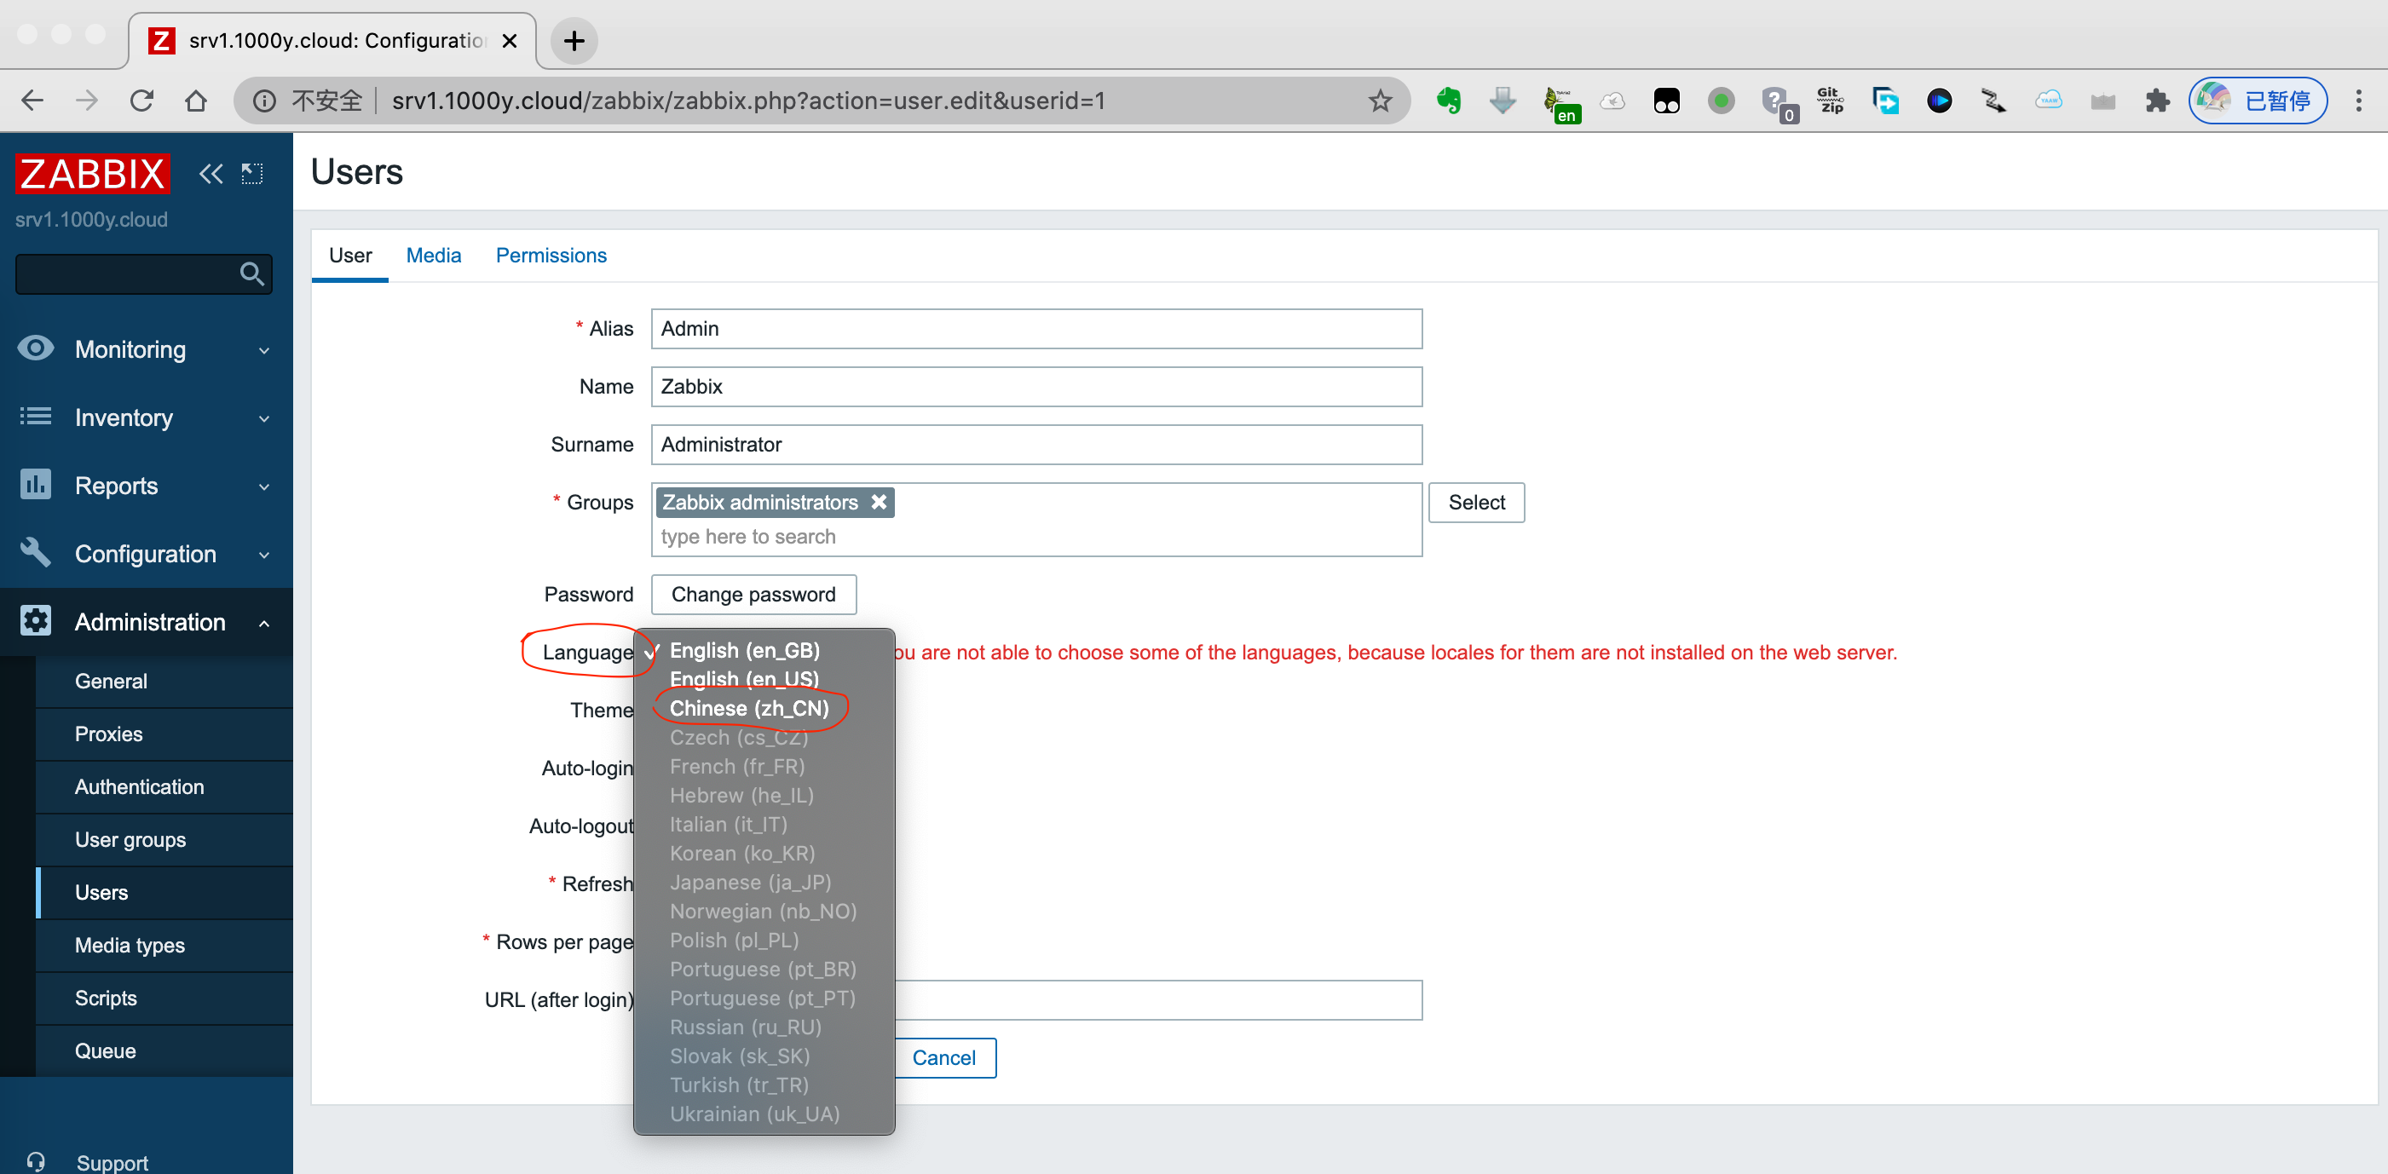Click the Configuration wrench icon
The height and width of the screenshot is (1174, 2388).
coord(35,552)
